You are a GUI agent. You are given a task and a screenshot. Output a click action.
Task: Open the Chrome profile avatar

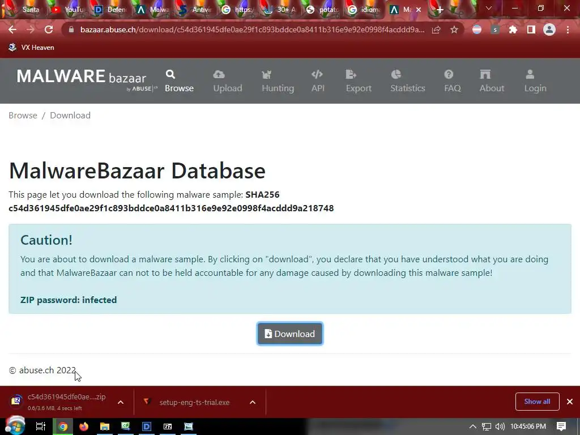pos(549,29)
